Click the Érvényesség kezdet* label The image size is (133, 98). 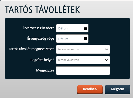coord(38,28)
